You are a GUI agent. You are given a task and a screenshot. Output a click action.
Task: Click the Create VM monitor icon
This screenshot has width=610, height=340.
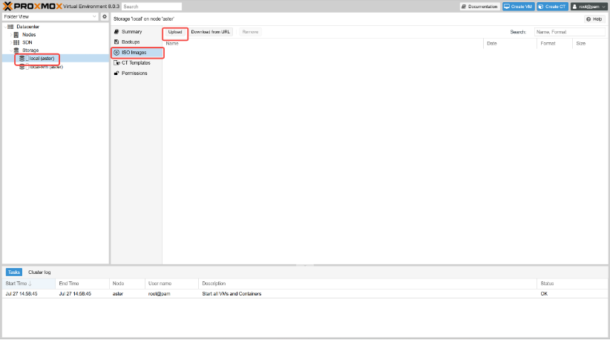coord(507,7)
